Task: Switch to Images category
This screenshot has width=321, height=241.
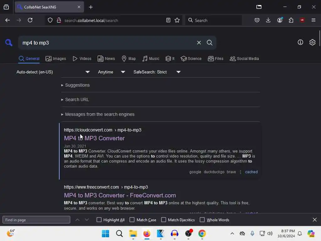Action: 56,59
